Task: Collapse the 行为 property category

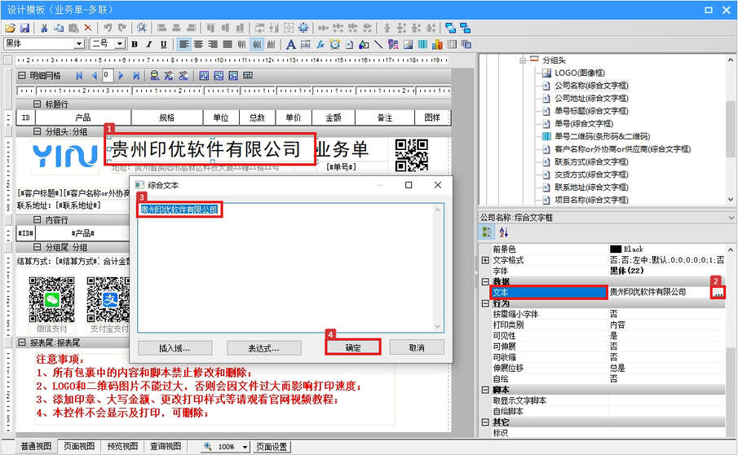Action: point(485,303)
